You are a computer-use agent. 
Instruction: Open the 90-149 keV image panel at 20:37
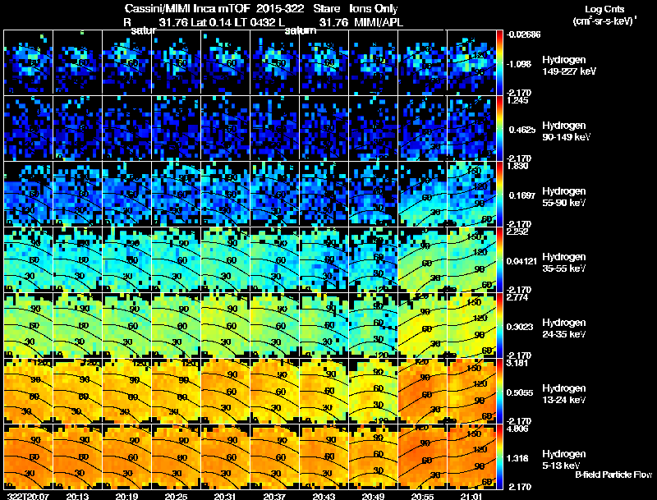pos(274,128)
